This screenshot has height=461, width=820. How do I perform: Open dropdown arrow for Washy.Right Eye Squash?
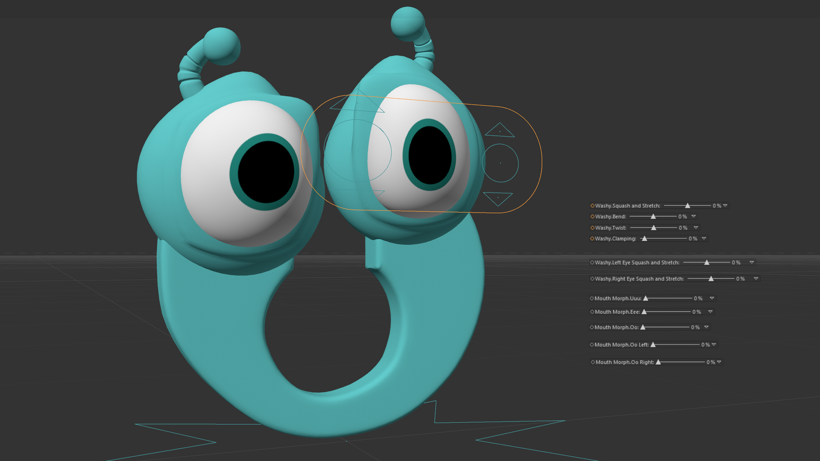pyautogui.click(x=756, y=279)
